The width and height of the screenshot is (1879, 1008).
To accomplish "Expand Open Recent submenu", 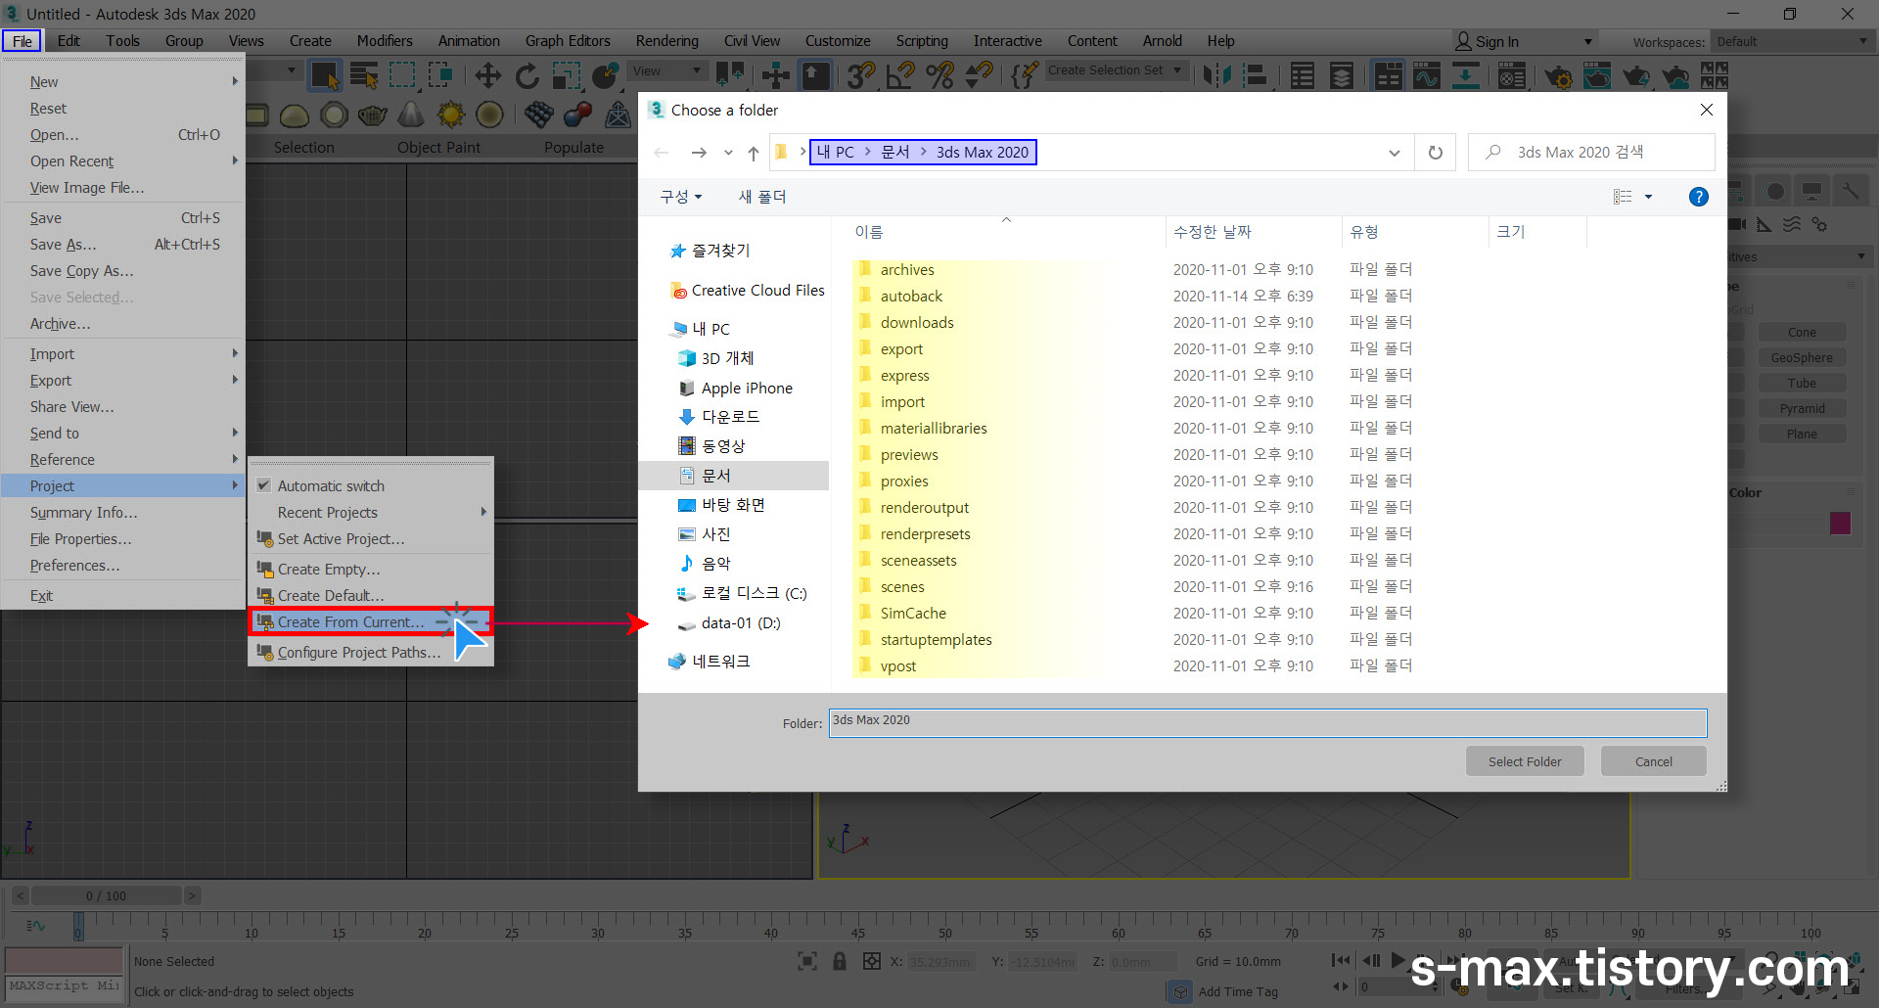I will 122,160.
